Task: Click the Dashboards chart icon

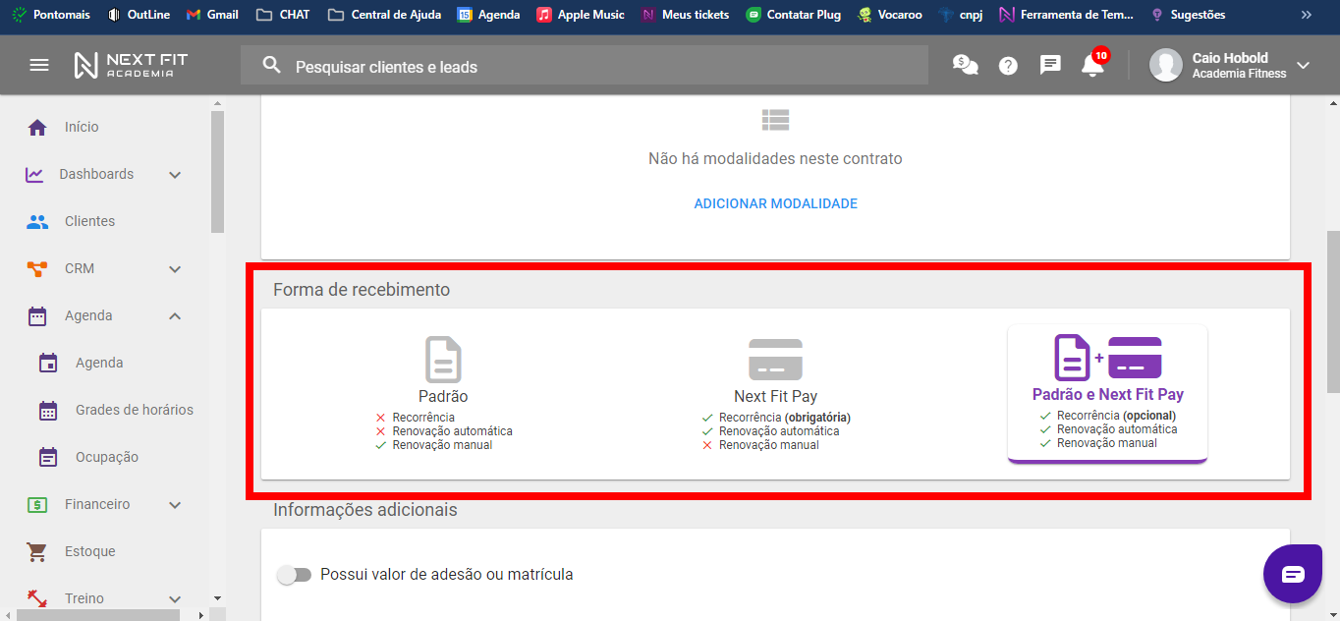Action: [34, 174]
